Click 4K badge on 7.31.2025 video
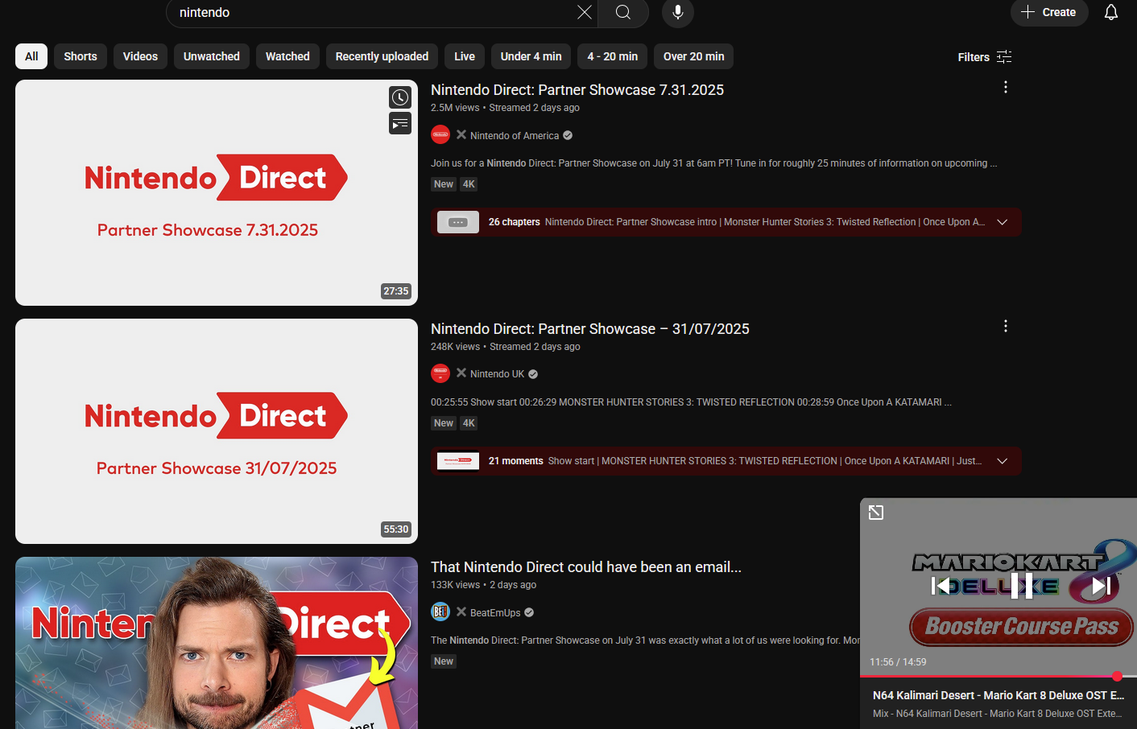 click(469, 184)
